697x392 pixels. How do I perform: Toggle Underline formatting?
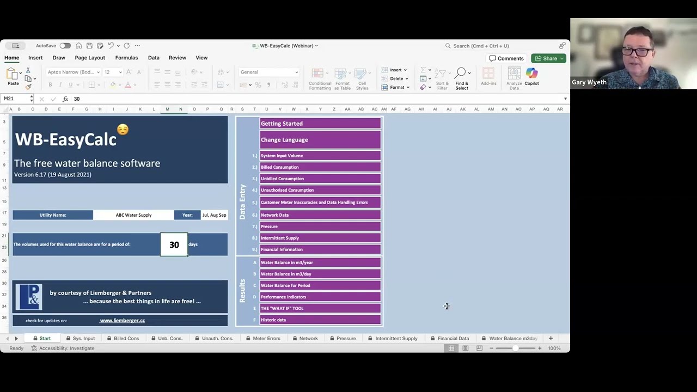pos(70,85)
